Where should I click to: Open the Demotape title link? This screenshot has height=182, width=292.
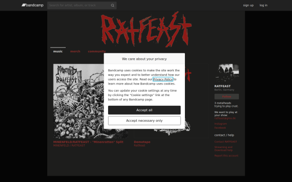142,142
